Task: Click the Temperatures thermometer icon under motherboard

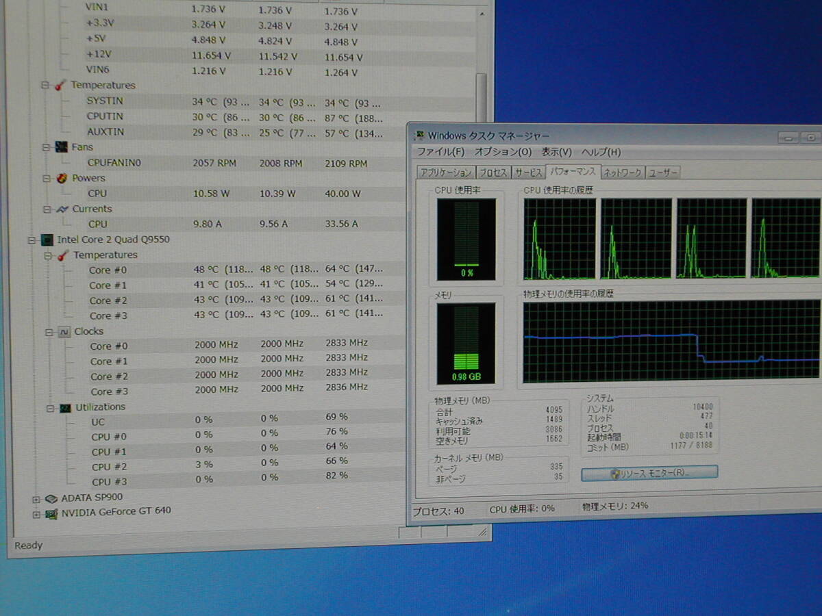Action: [60, 86]
